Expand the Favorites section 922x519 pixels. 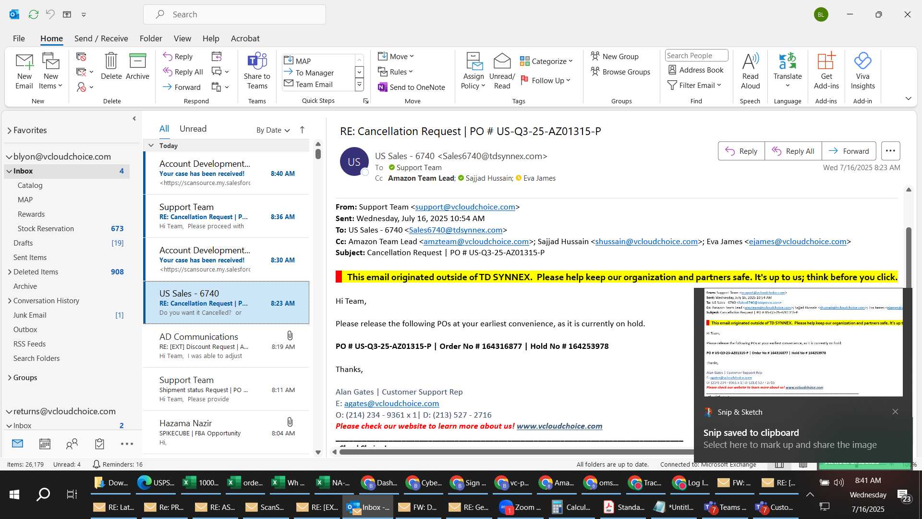coord(9,130)
